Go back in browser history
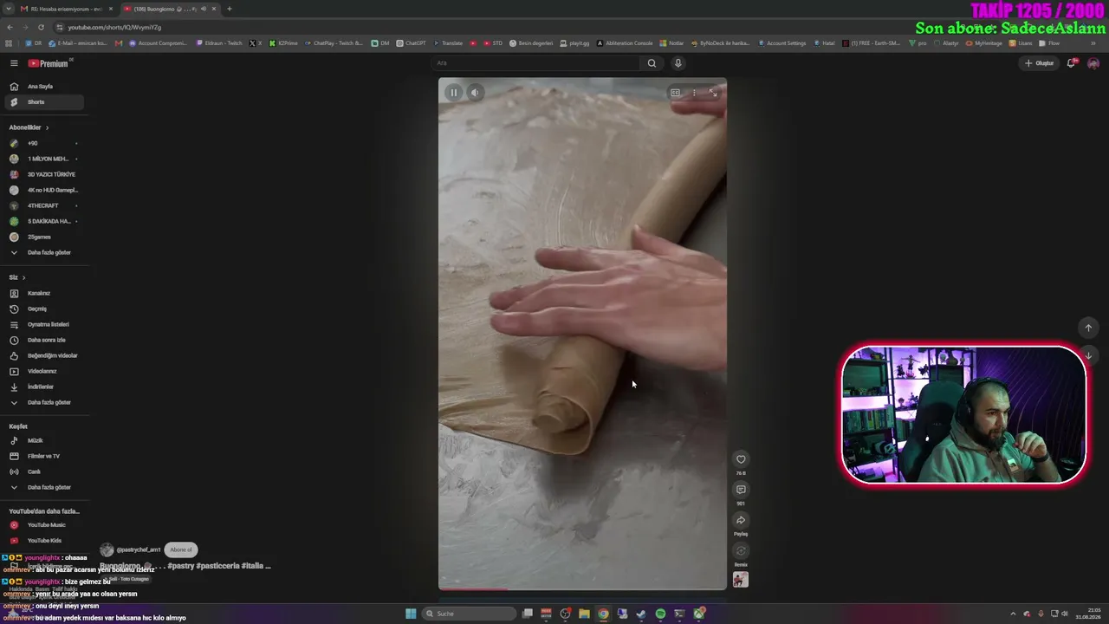This screenshot has height=624, width=1109. pyautogui.click(x=9, y=27)
